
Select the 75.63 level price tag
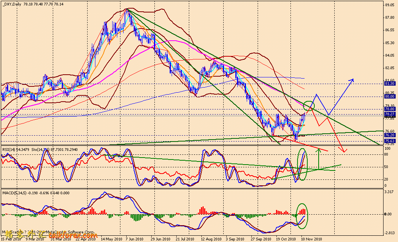tap(390, 141)
